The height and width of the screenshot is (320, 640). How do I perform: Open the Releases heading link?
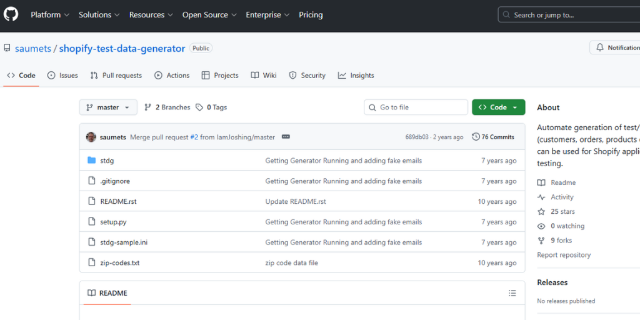552,282
